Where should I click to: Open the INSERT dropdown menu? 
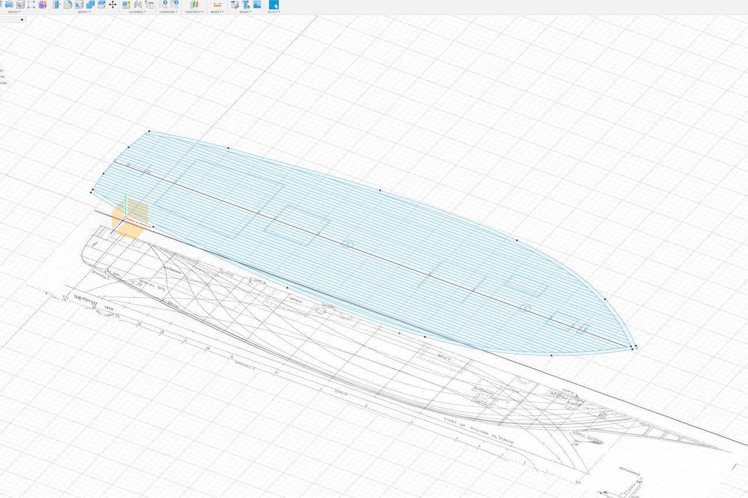246,12
